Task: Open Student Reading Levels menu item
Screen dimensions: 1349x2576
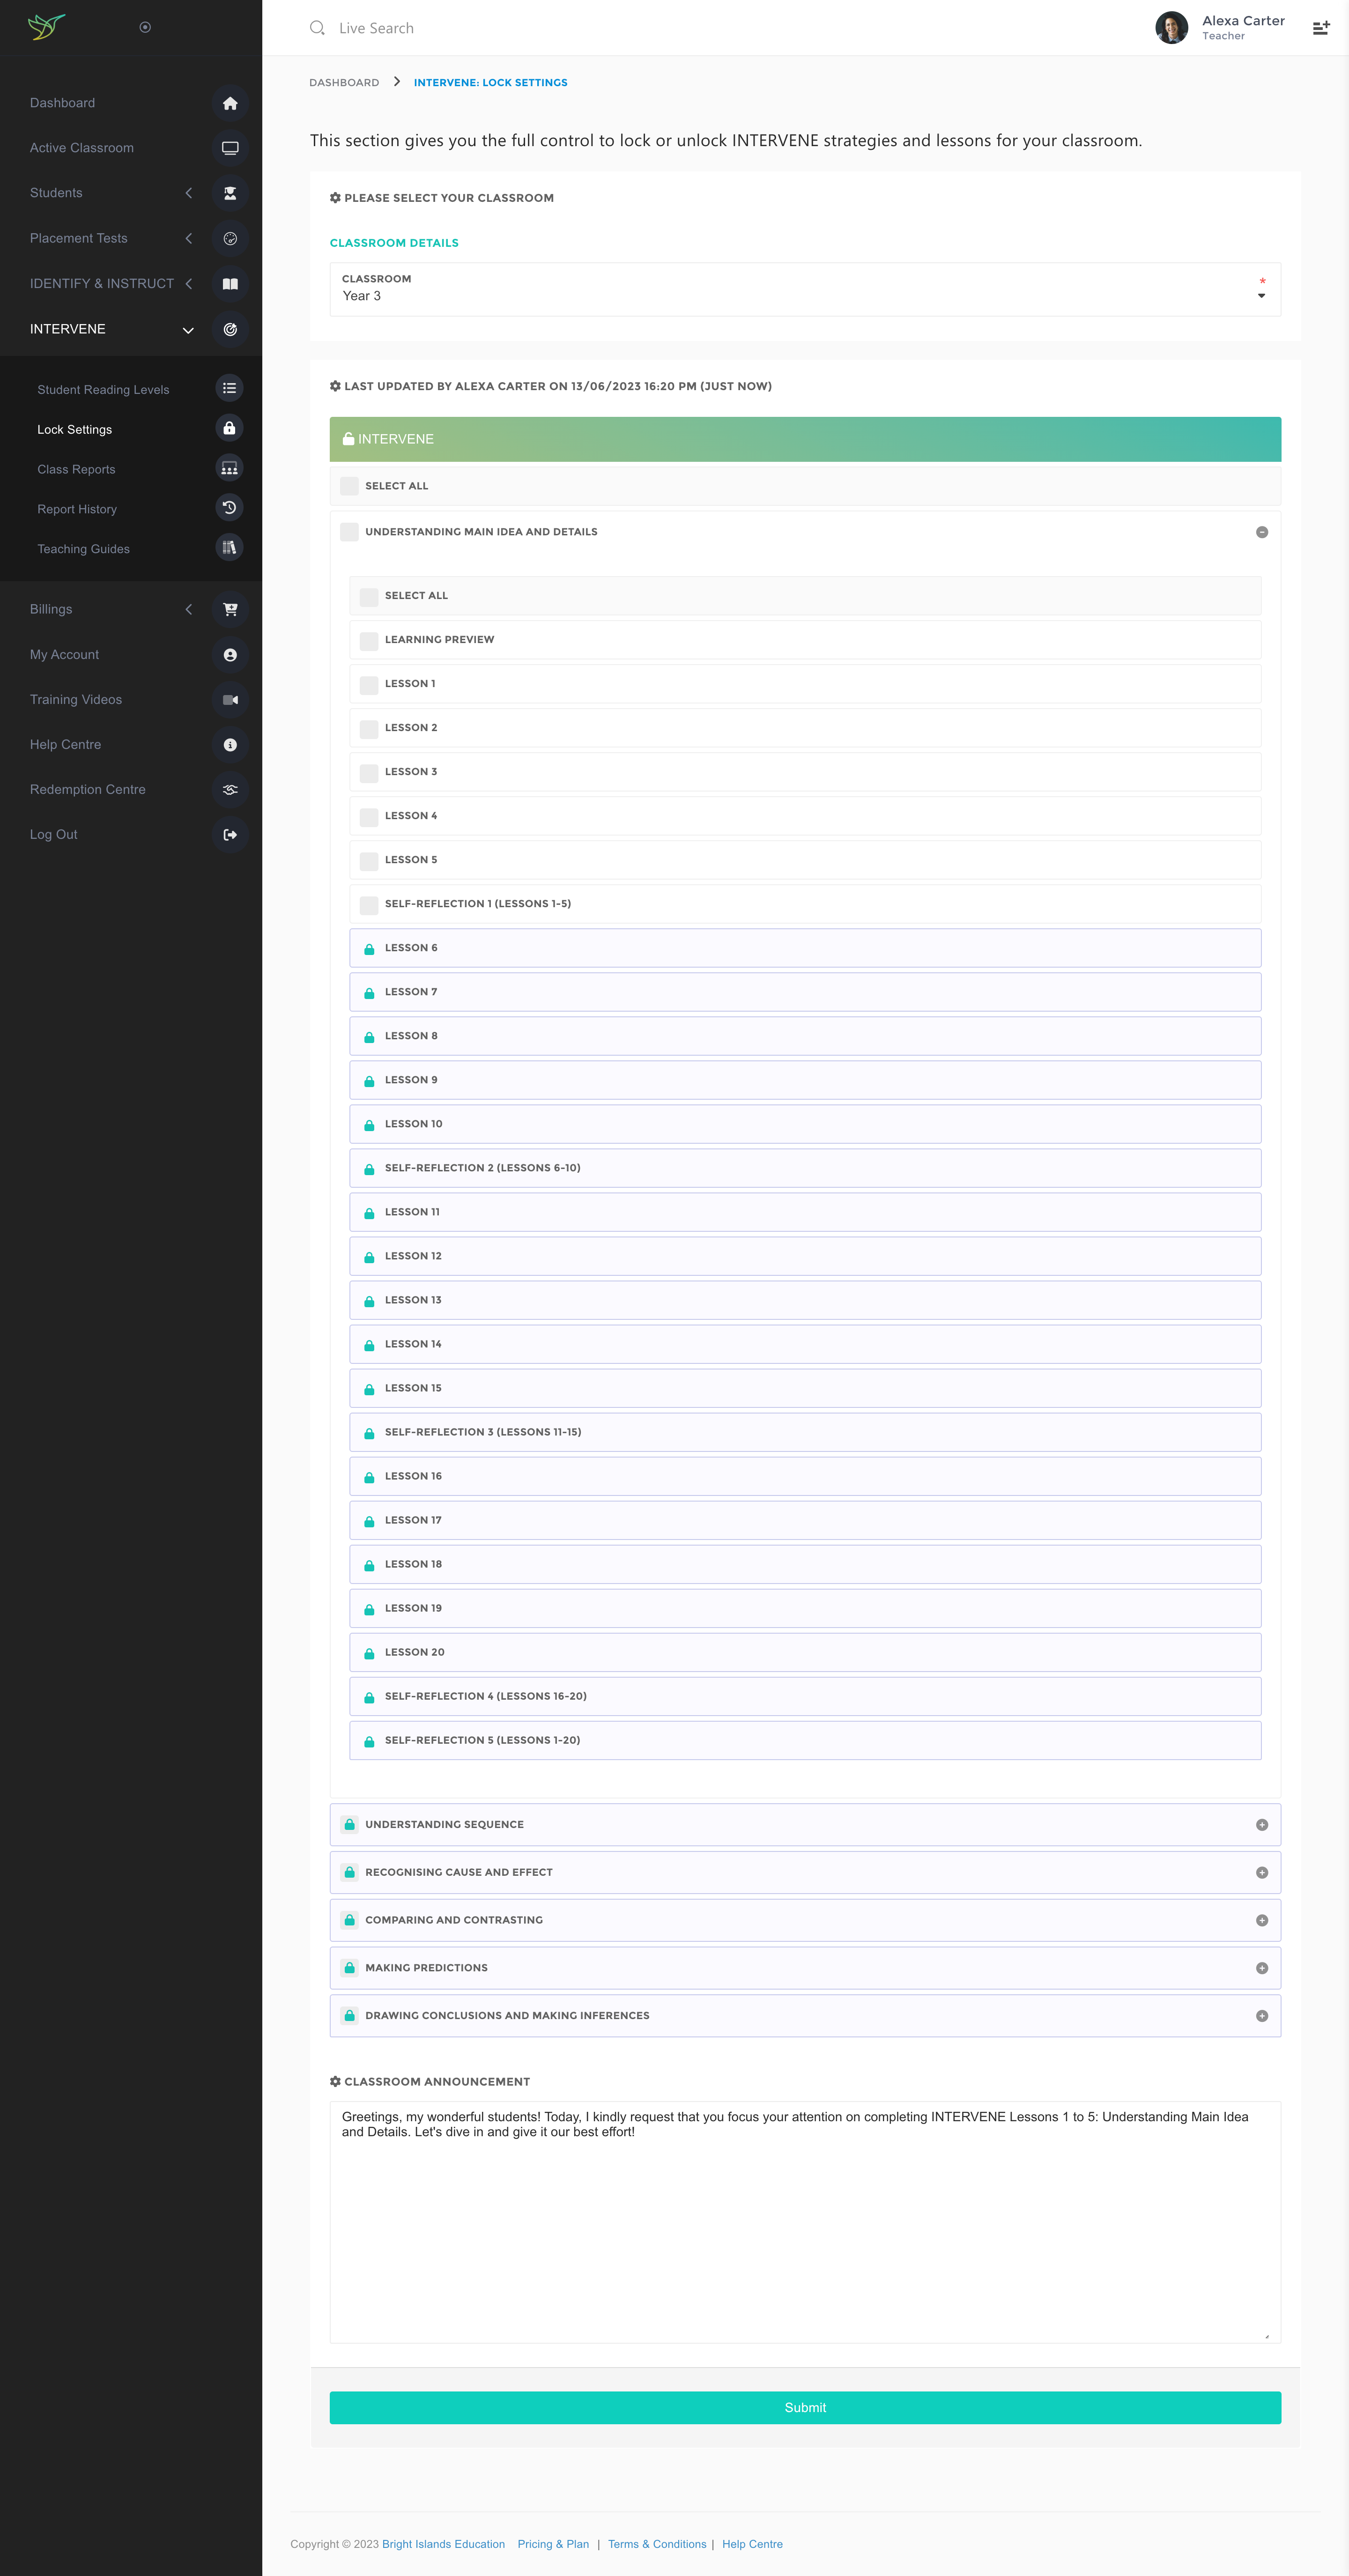Action: [103, 390]
